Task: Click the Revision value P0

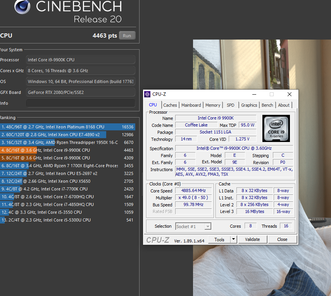Action: point(283,162)
